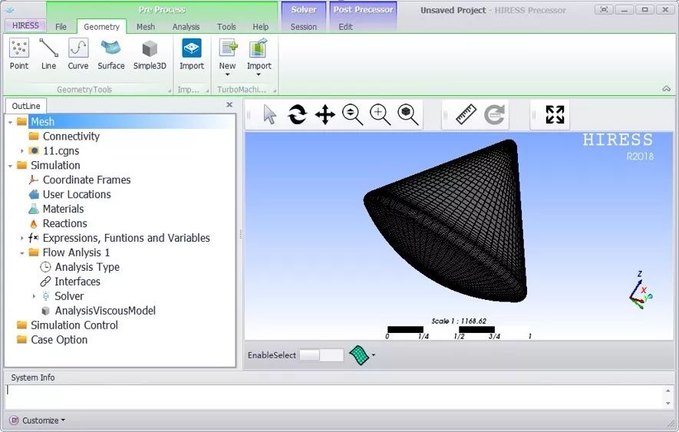Click the zoom in magnifier
679x432 pixels.
tap(380, 115)
